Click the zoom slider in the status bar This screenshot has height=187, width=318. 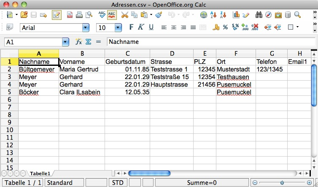(282, 182)
